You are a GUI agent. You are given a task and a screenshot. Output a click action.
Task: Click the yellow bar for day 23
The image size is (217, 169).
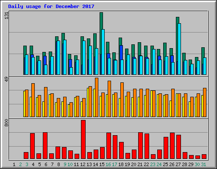151,104
